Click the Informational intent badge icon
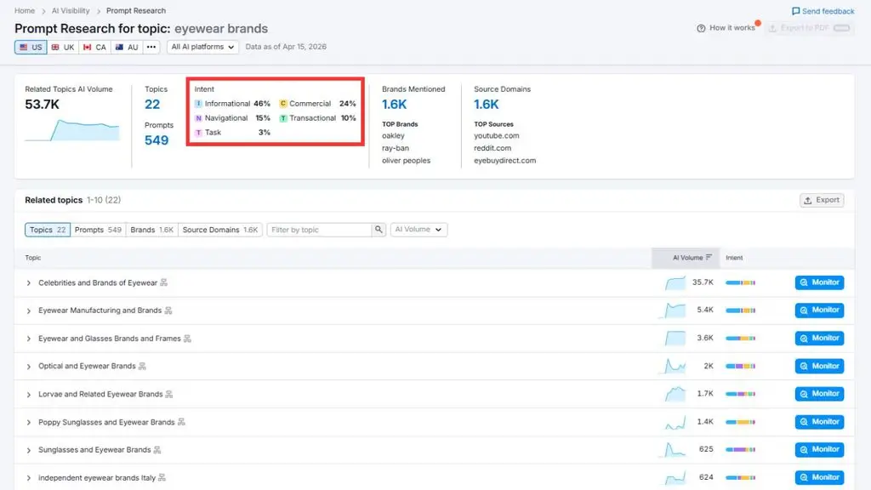This screenshot has width=871, height=490. click(x=198, y=104)
